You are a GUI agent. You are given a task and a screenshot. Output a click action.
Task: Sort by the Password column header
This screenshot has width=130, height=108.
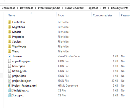(x=125, y=15)
